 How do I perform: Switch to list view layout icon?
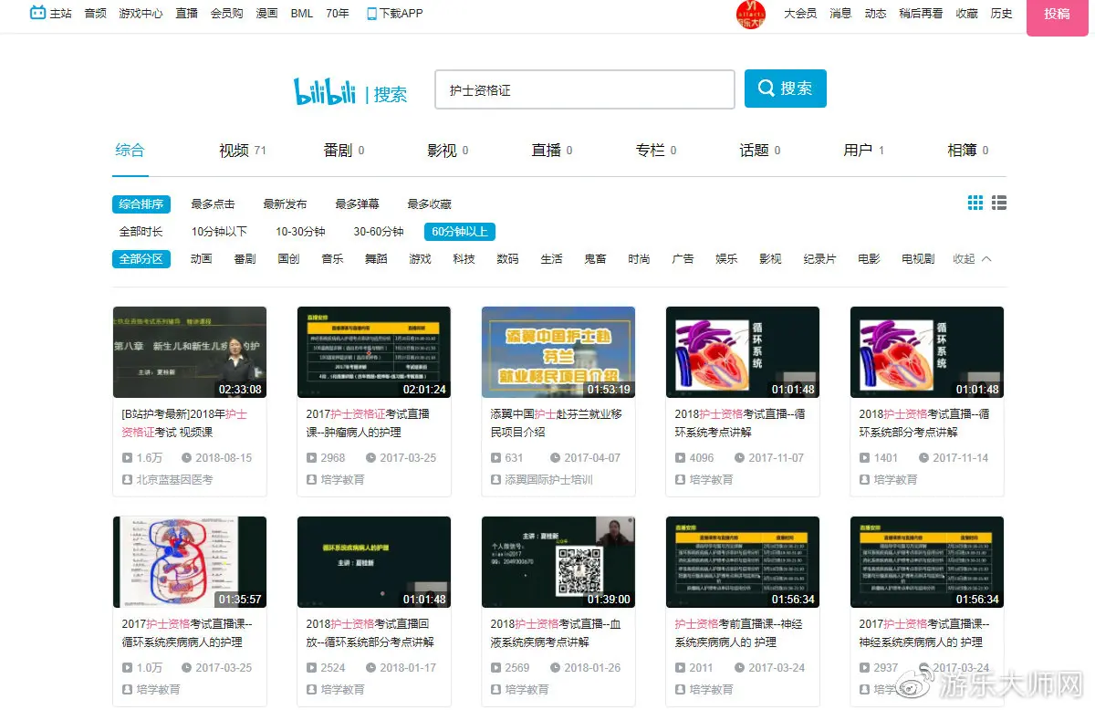[999, 203]
